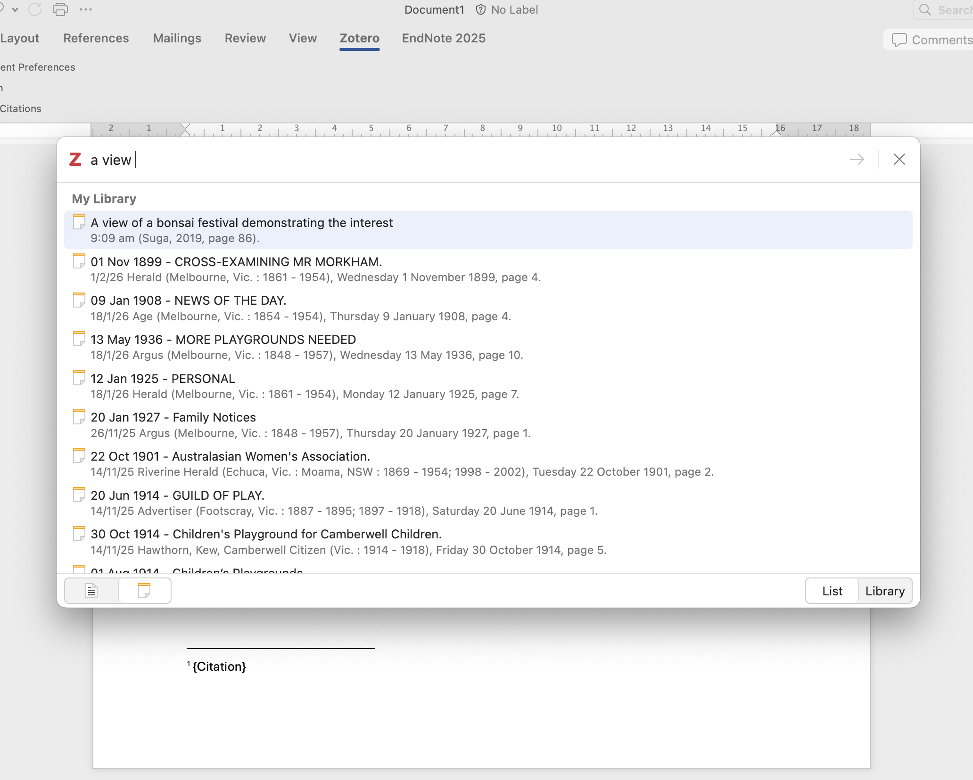Click note icon beside bonsai festival entry
The image size is (973, 780).
pyautogui.click(x=79, y=222)
